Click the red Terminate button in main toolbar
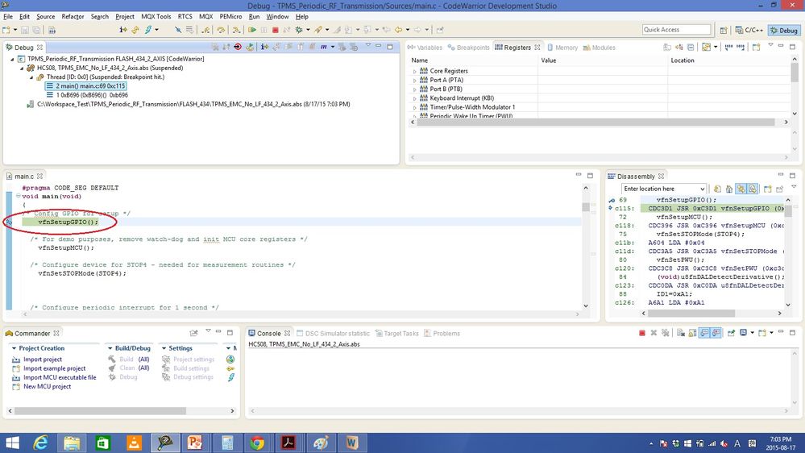The image size is (805, 453). click(x=275, y=30)
